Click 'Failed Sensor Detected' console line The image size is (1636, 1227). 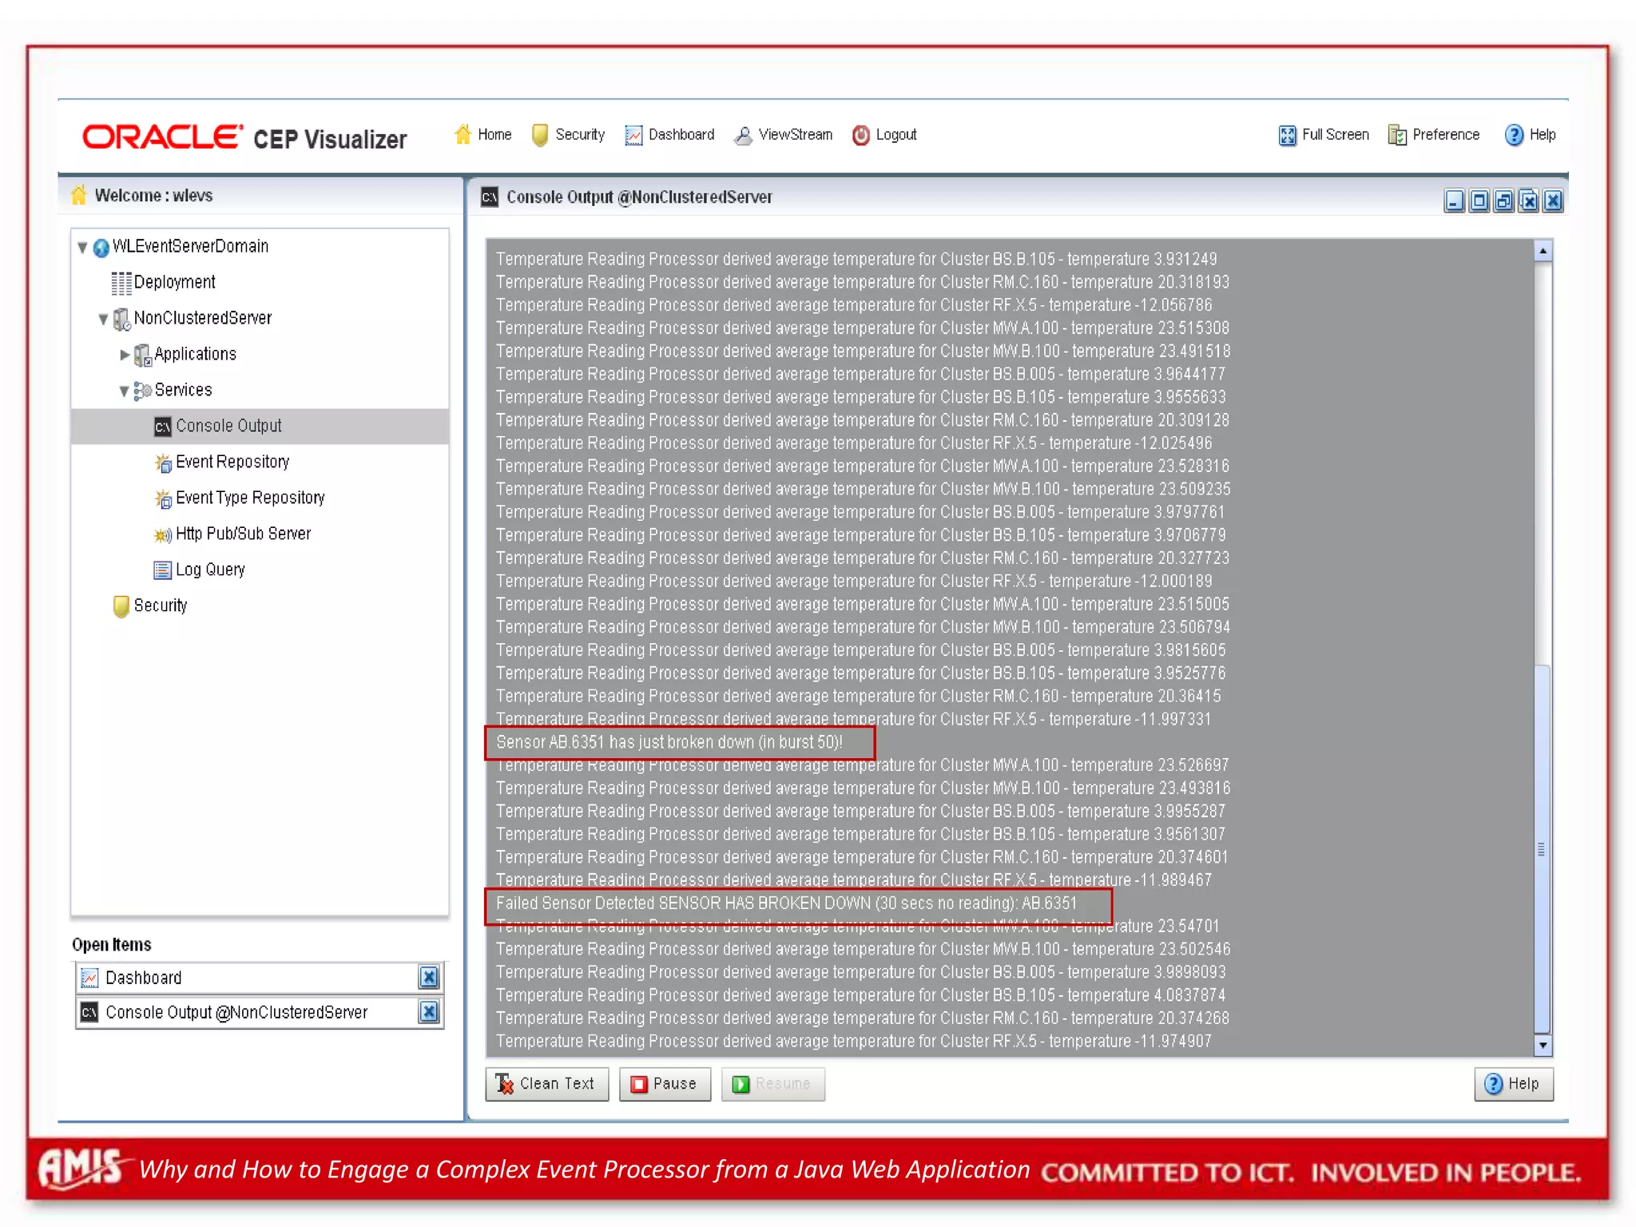(x=786, y=903)
